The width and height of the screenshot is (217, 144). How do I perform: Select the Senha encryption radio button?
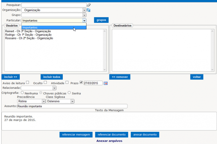coord(69,93)
